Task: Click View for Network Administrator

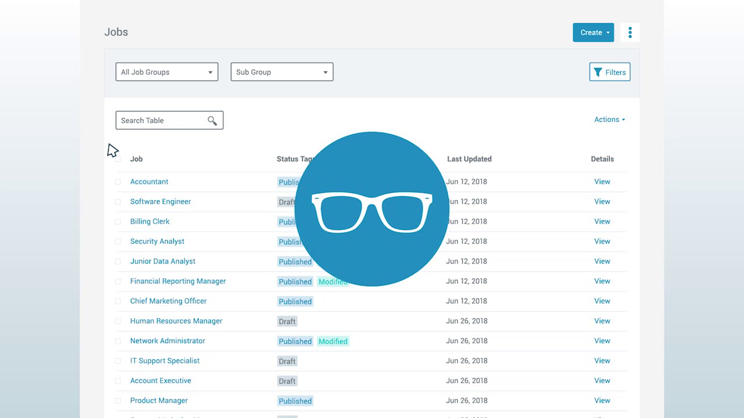Action: tap(602, 341)
